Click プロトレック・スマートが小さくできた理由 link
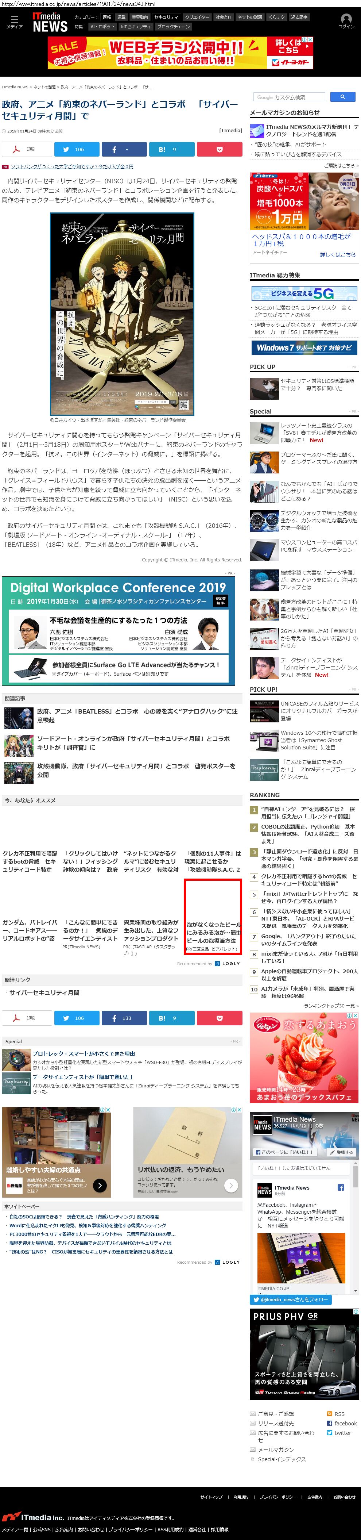Image resolution: width=361 pixels, height=1540 pixels. click(84, 1054)
